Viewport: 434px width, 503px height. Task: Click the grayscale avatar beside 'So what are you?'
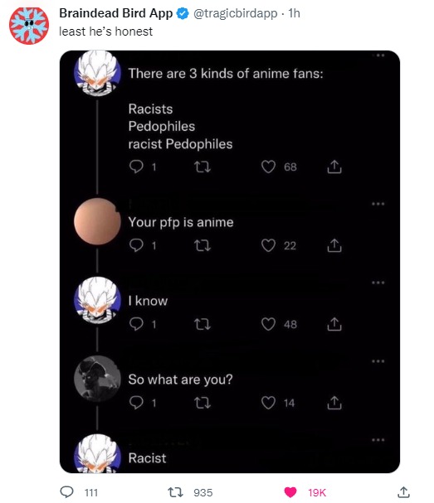[x=98, y=379]
